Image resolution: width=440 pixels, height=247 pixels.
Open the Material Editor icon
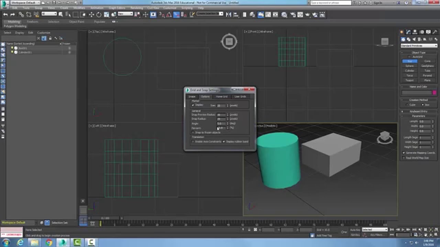284,14
